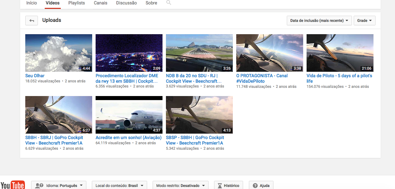
Task: Select the Vídeos tab
Action: click(x=53, y=3)
